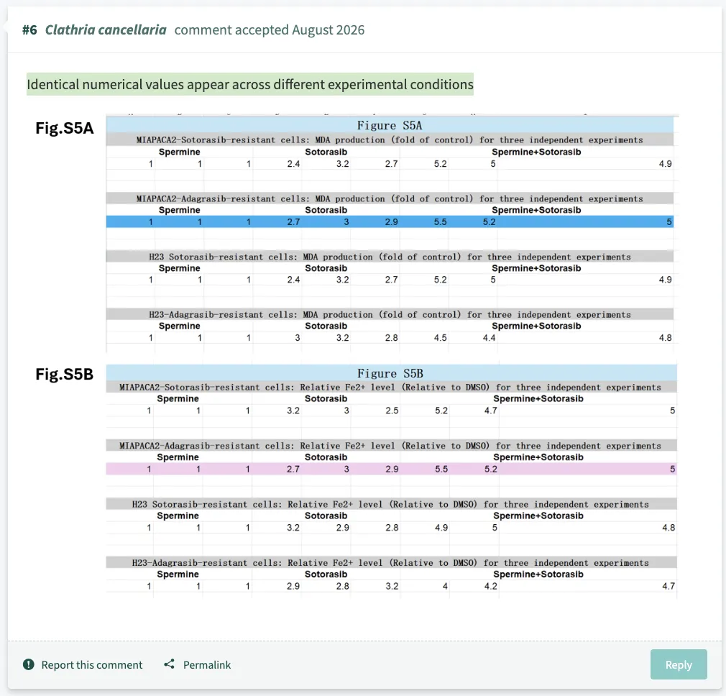Image resolution: width=726 pixels, height=696 pixels.
Task: Click value 2.7 in the blue highlighted row
Action: (293, 222)
